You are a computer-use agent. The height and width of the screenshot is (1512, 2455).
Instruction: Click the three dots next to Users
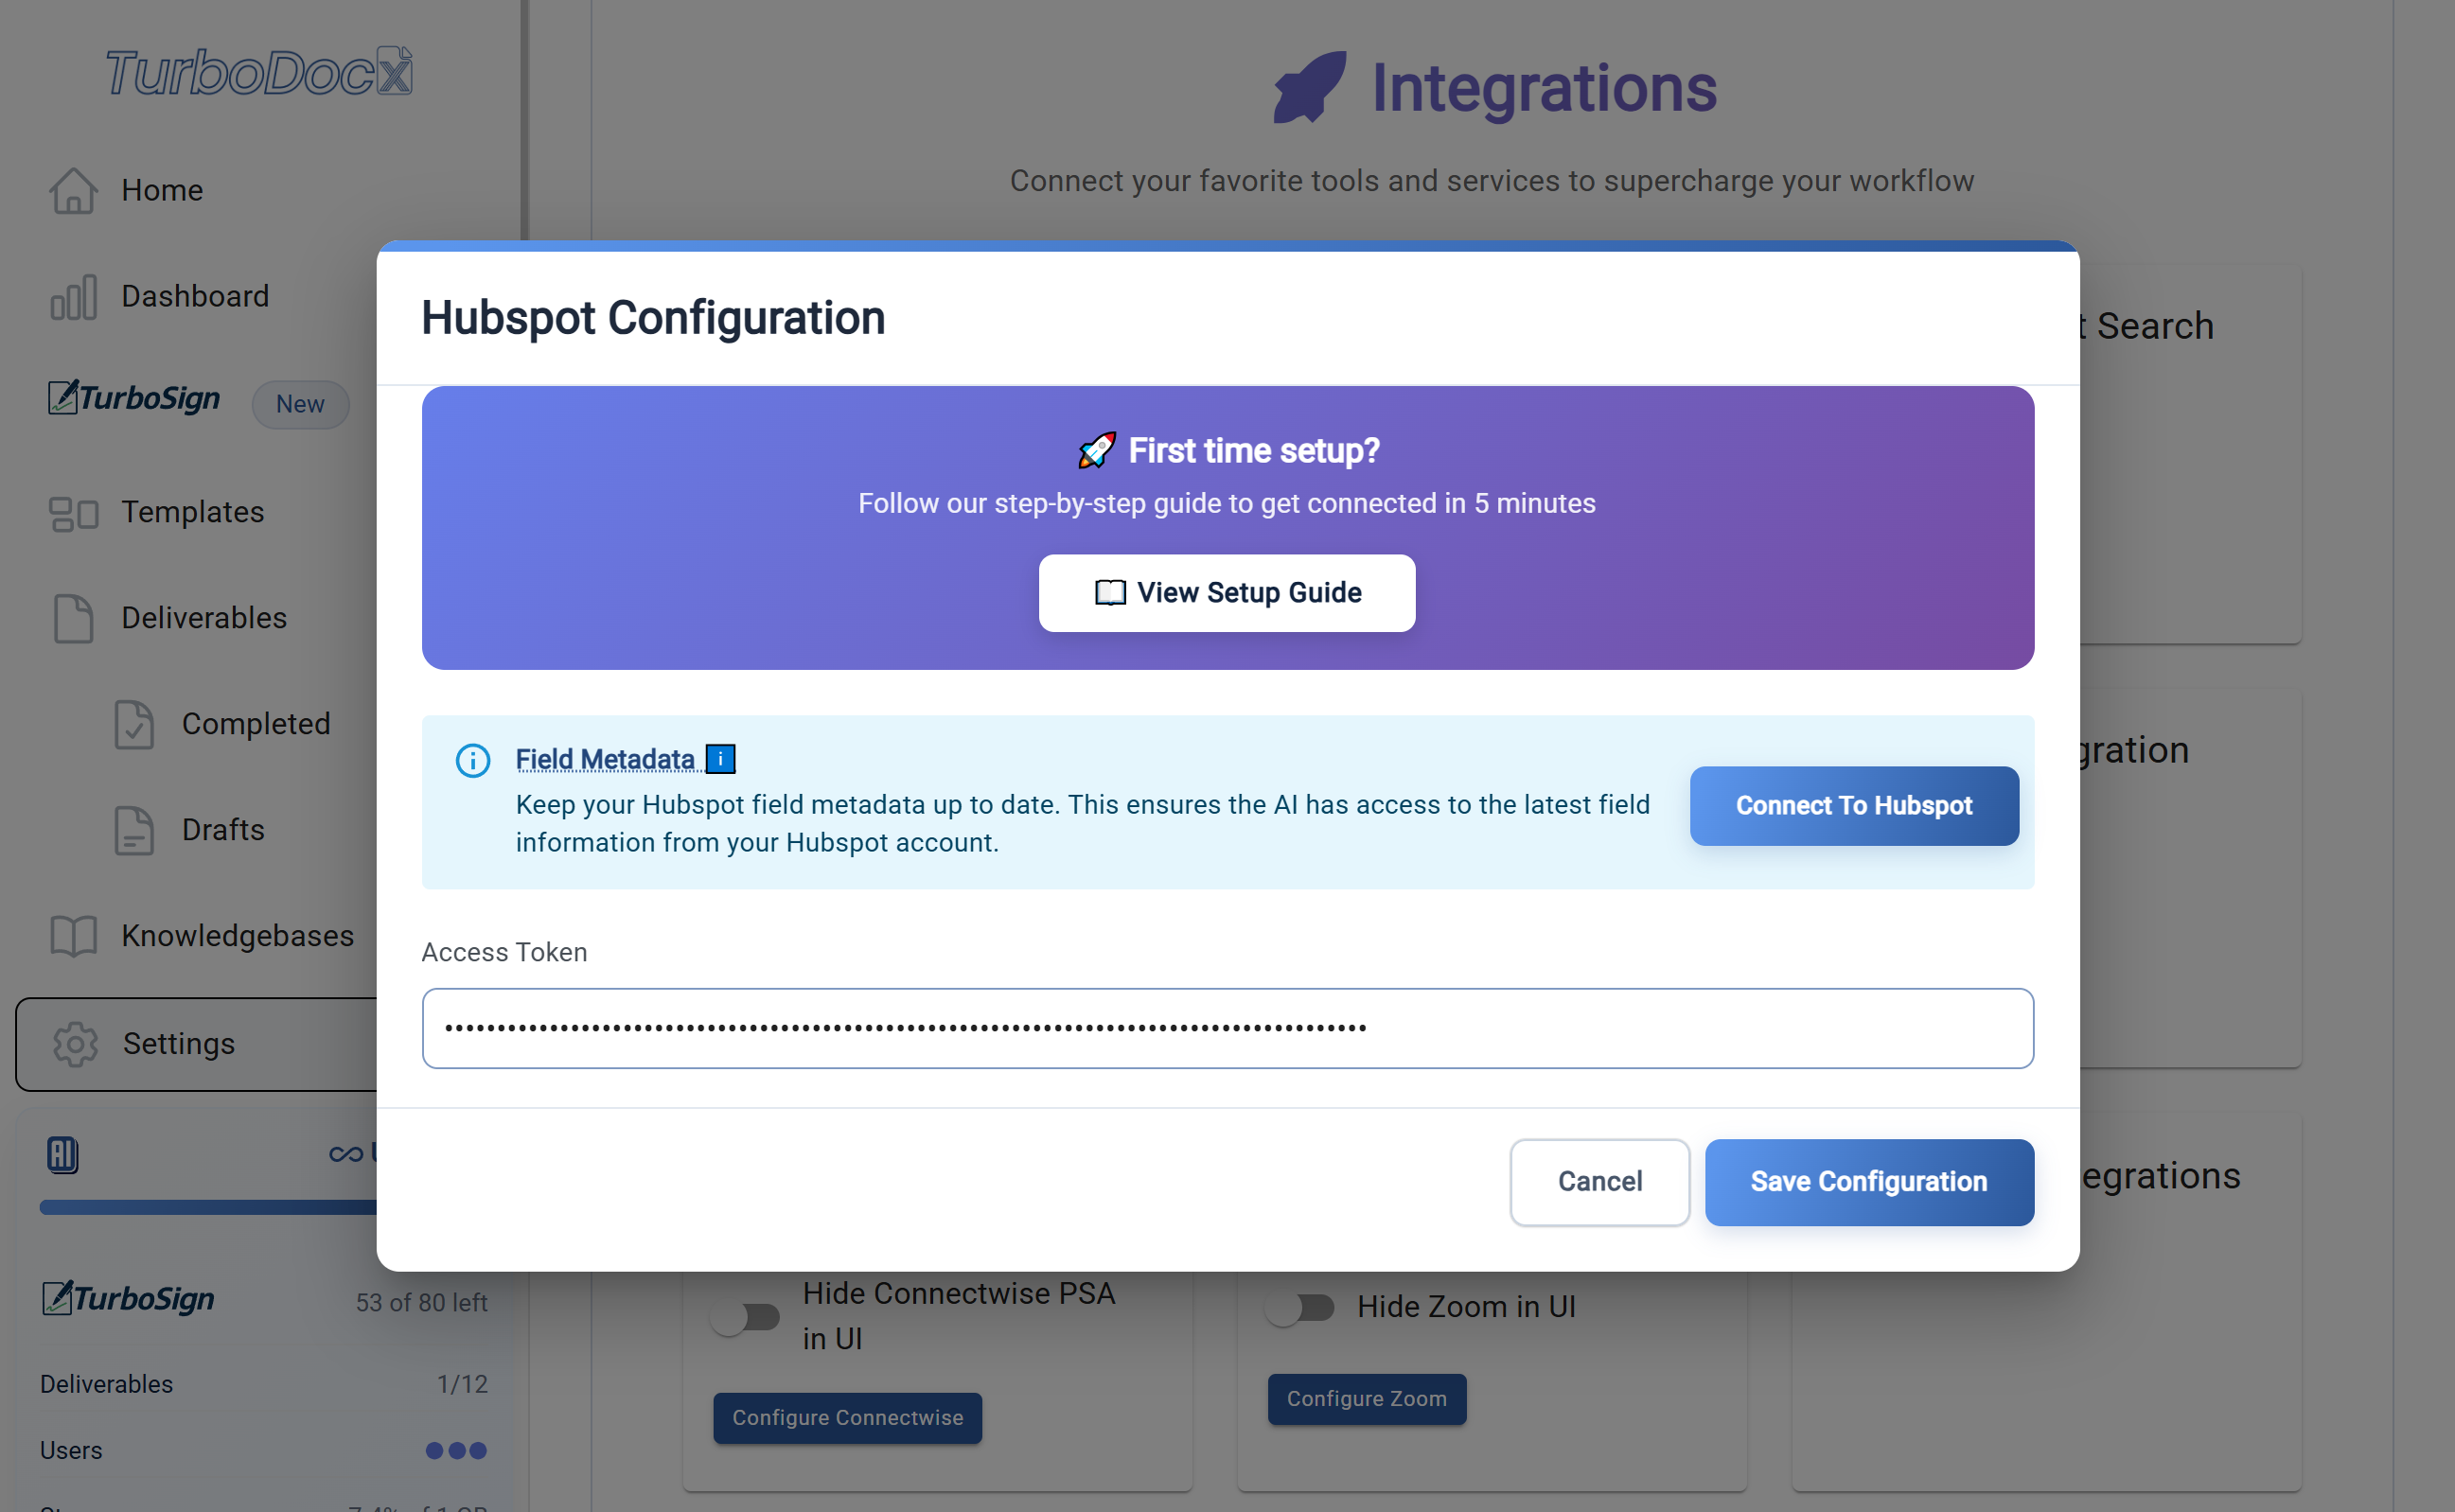[x=456, y=1450]
